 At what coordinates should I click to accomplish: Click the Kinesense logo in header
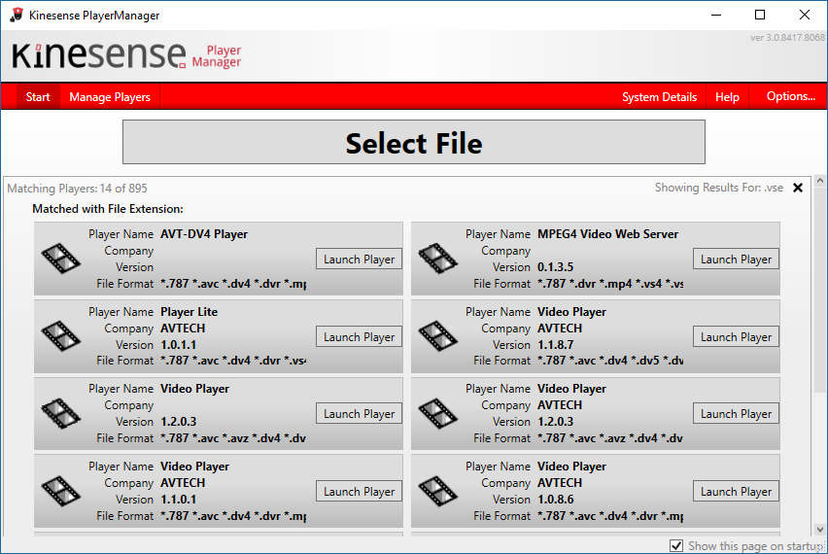click(99, 55)
